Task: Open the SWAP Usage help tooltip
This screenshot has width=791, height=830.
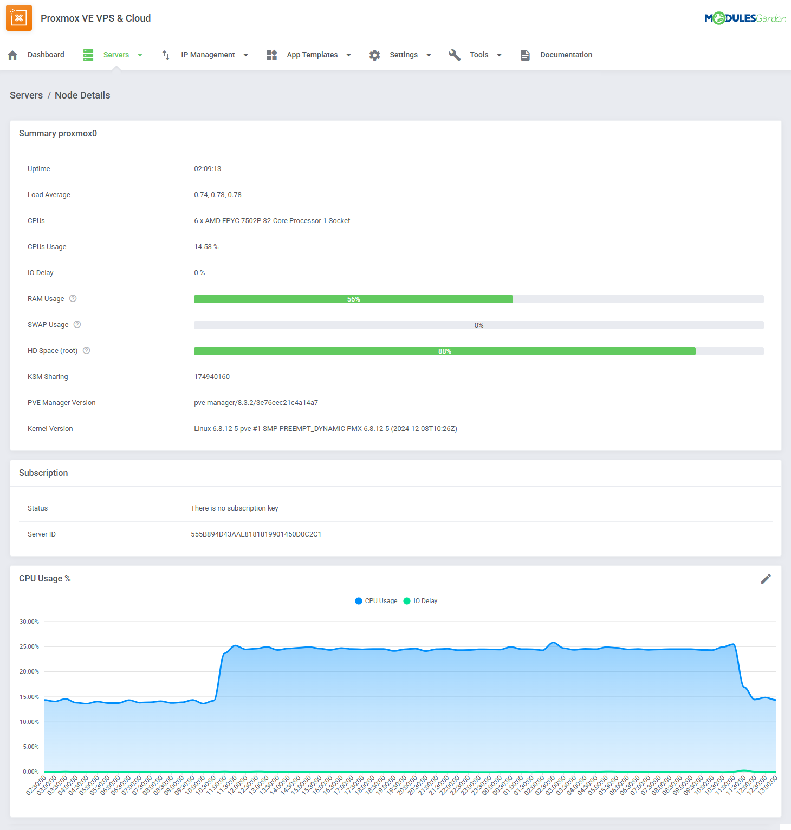Action: [x=76, y=324]
